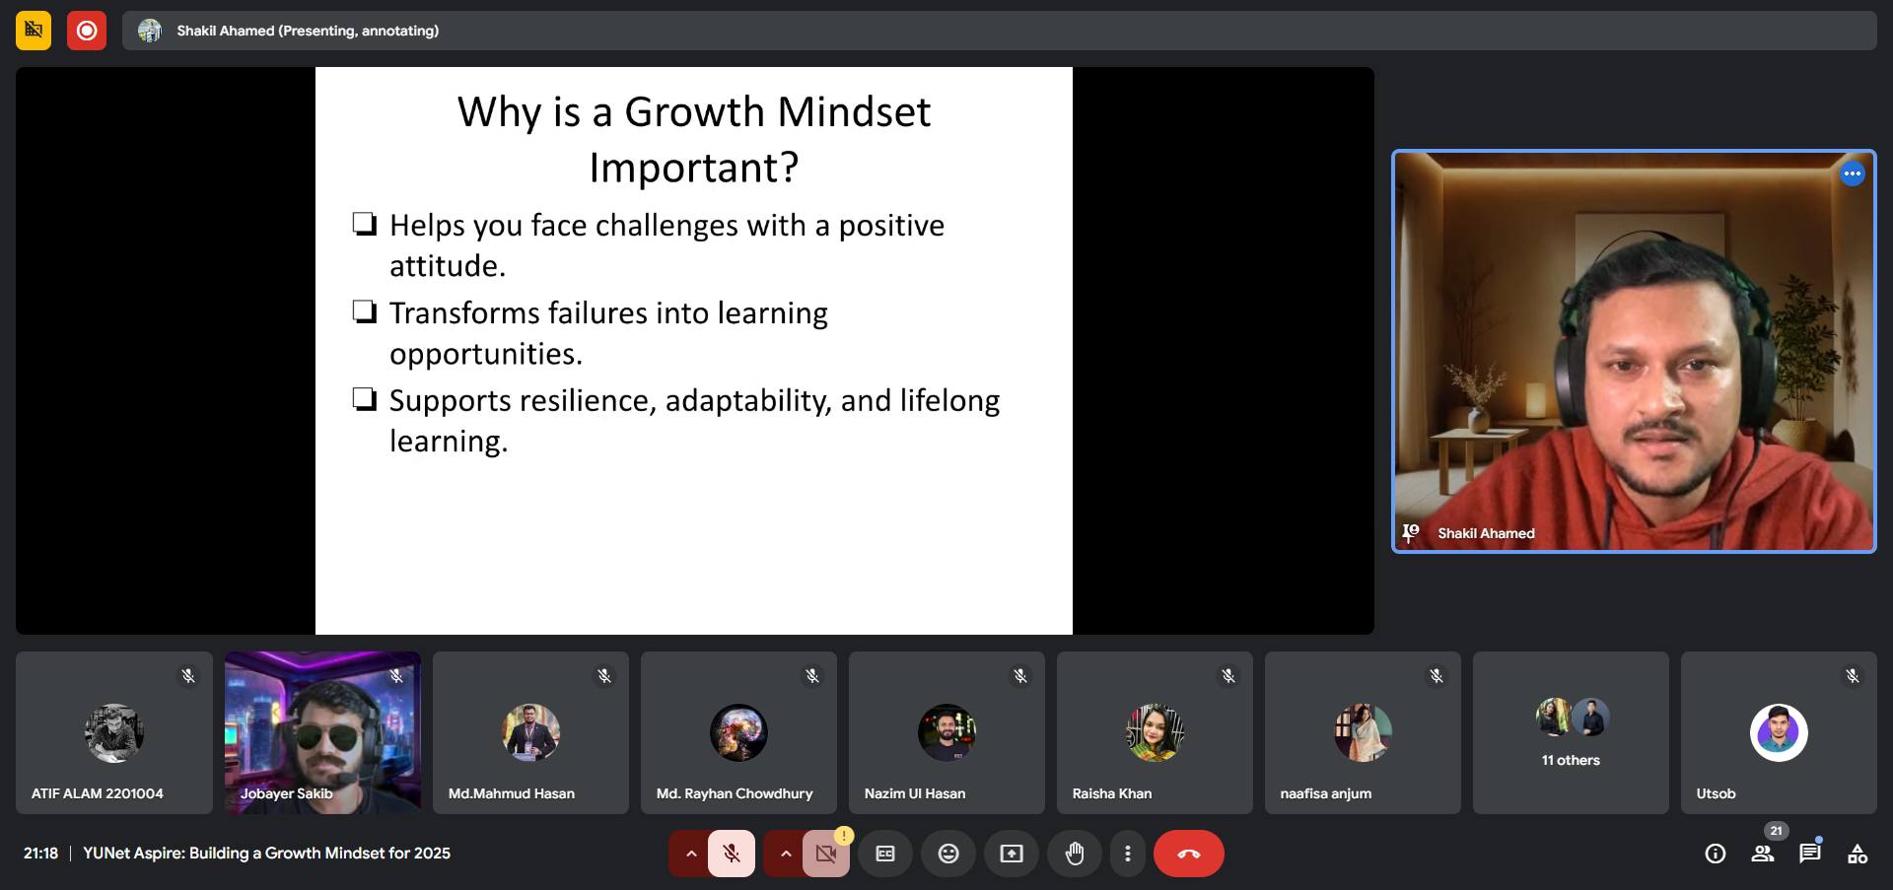1893x890 pixels.
Task: Click the yellow annotation icon top left
Action: pos(34,31)
